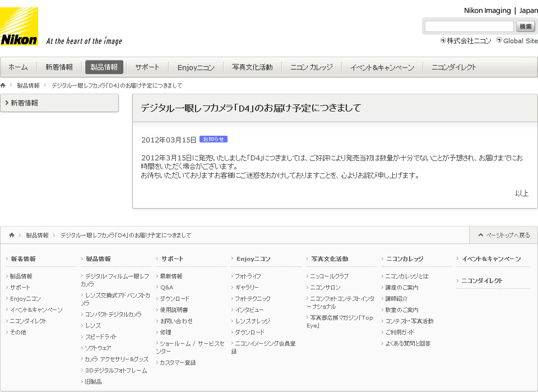Screen dimensions: 538x392
Task: Open the ニコンサロン footer link
Action: pos(325,288)
